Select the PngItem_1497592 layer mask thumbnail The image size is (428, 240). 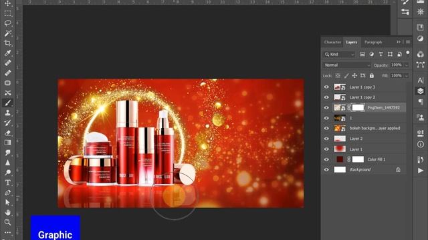coord(358,108)
